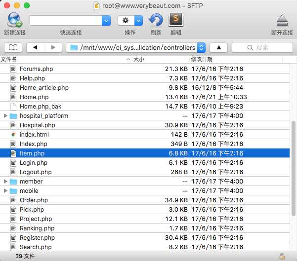297x261 pixels.
Task: Click the Forums.php file icon
Action: coord(13,69)
